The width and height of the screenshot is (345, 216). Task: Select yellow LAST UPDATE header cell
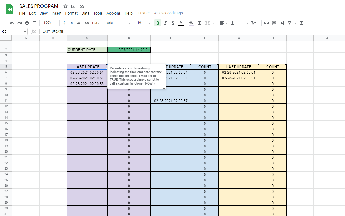[239, 67]
